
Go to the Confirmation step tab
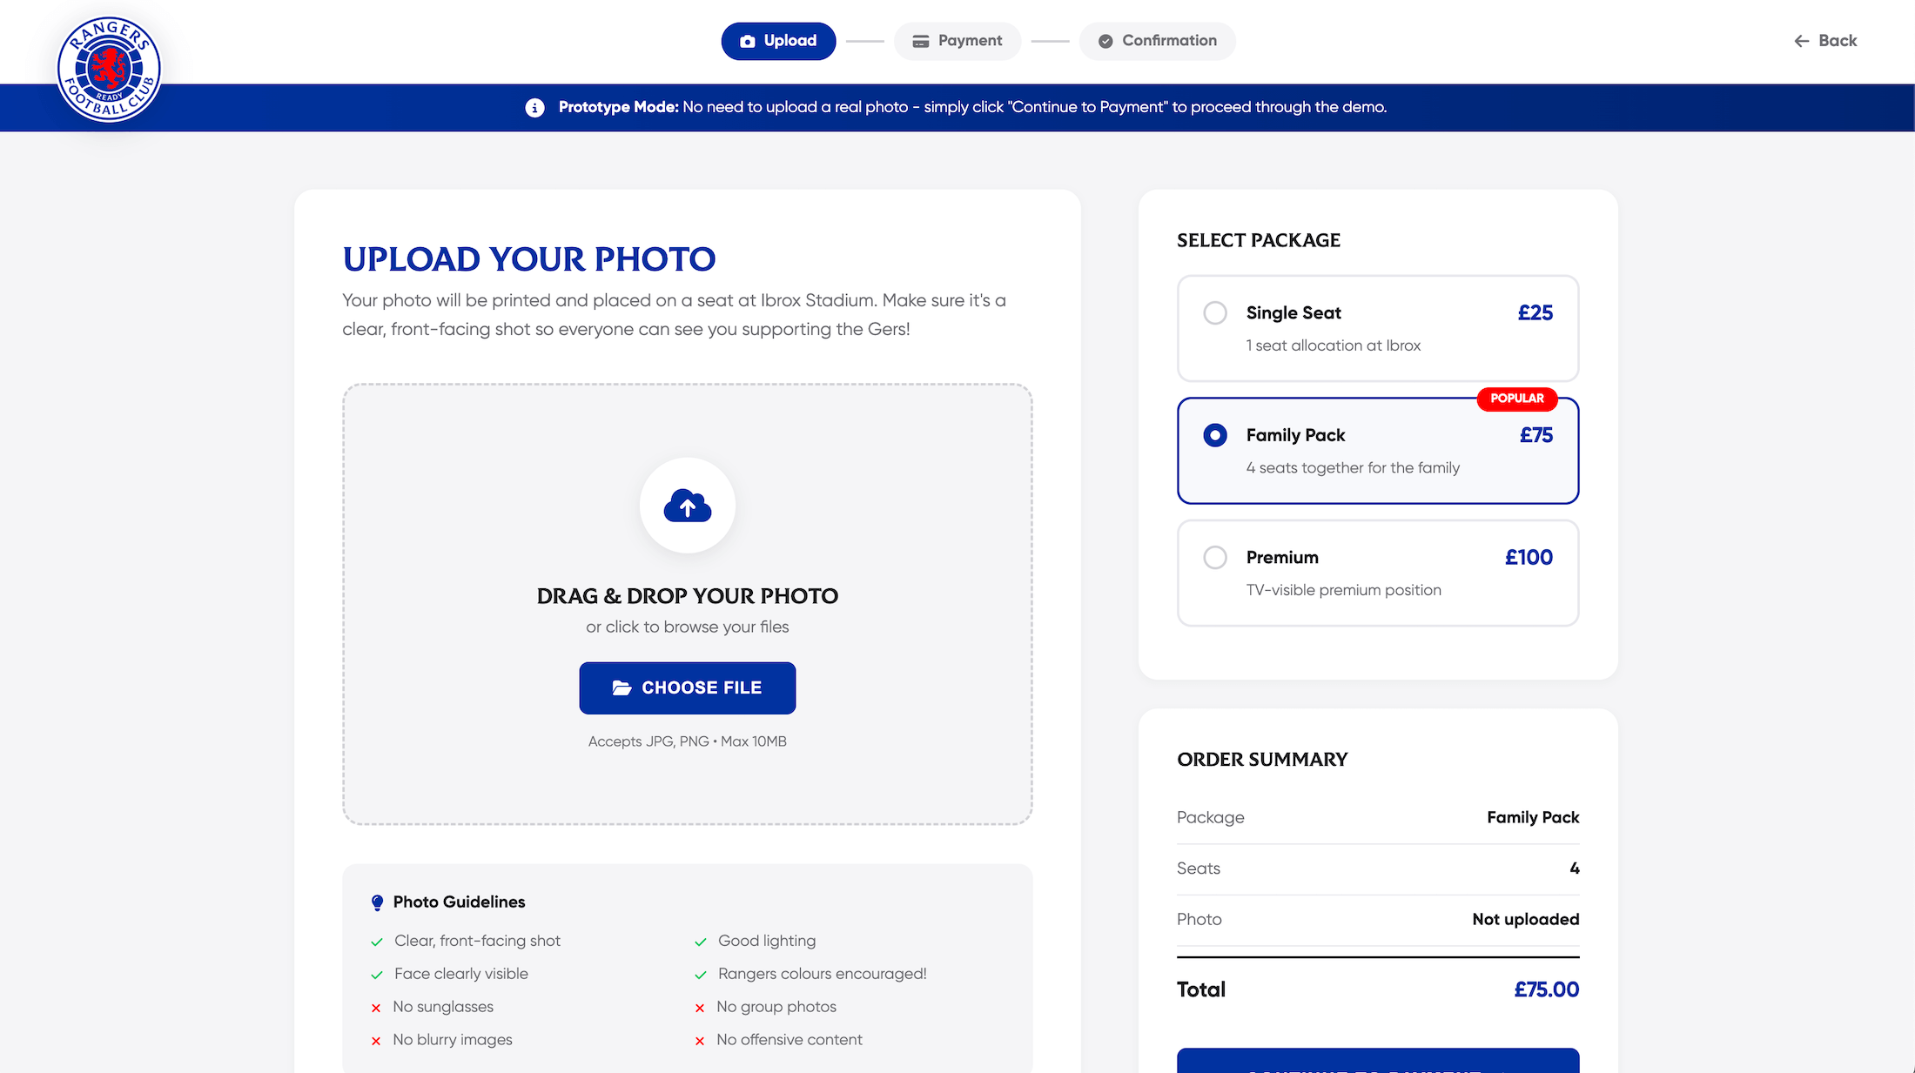(x=1158, y=41)
